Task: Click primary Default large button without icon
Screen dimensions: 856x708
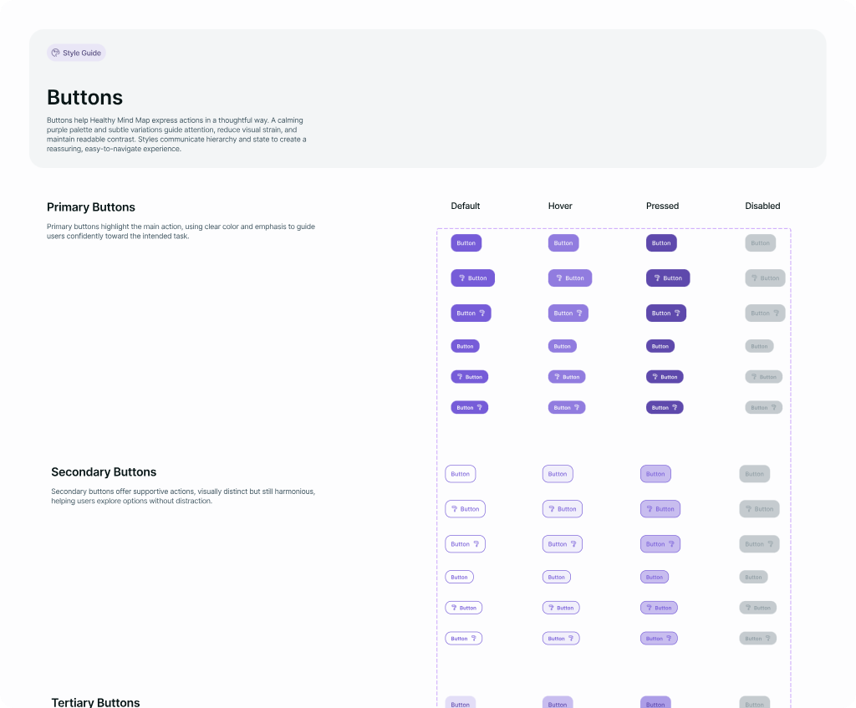Action: click(466, 243)
